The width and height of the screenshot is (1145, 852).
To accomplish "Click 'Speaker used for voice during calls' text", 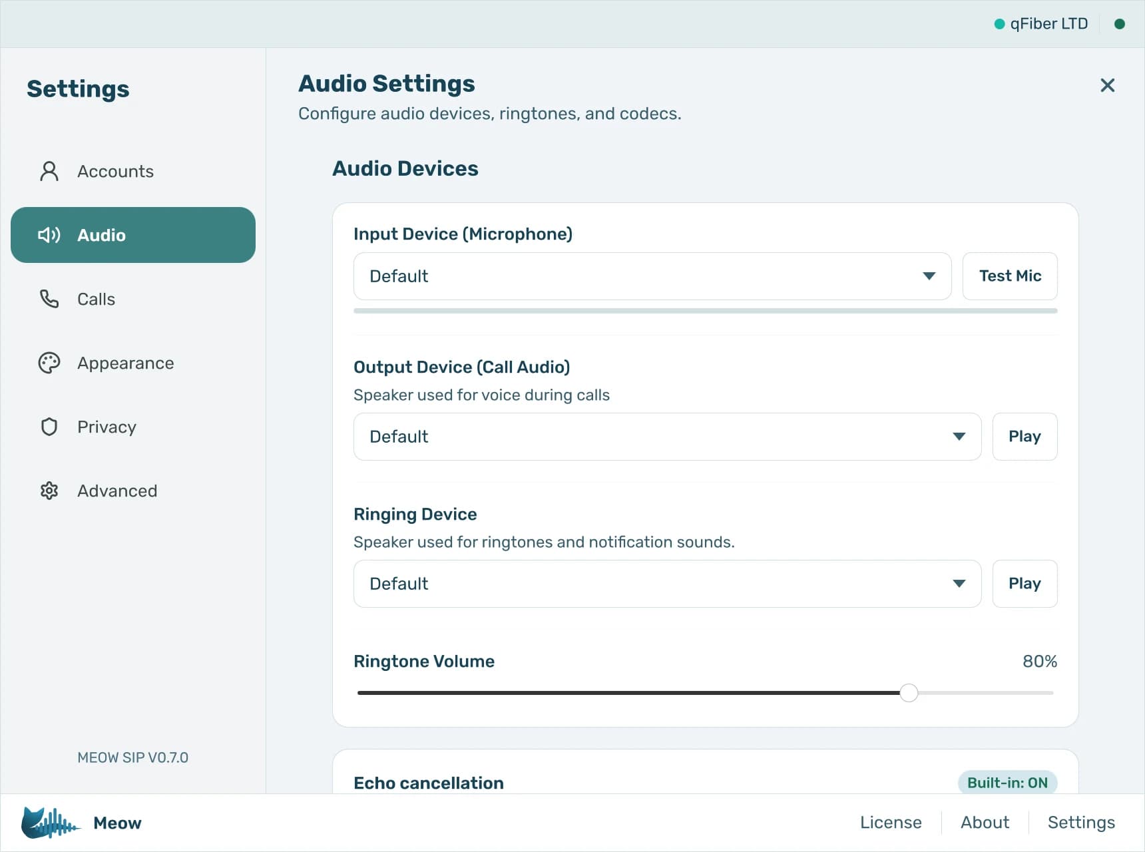I will 481,395.
